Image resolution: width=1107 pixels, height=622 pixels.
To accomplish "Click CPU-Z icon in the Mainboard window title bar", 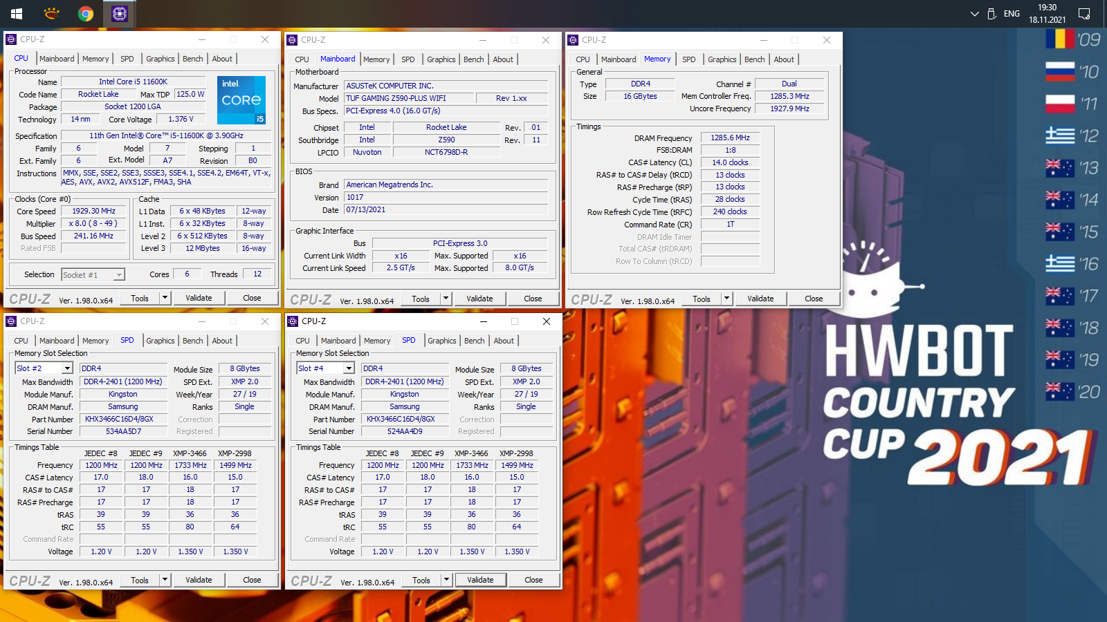I will (292, 40).
